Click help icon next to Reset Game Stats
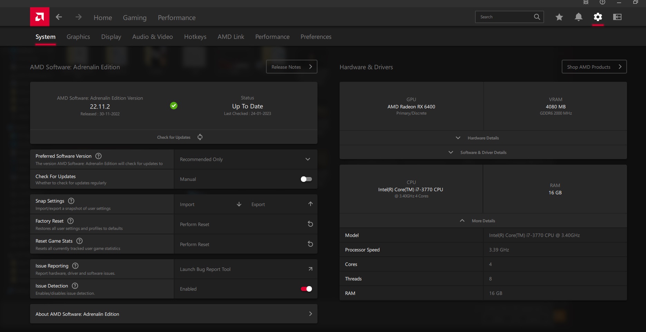The height and width of the screenshot is (332, 646). pyautogui.click(x=79, y=241)
